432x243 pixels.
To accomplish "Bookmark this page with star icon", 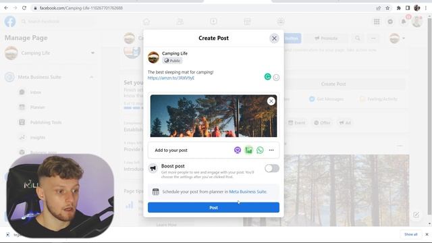I will [x=387, y=8].
